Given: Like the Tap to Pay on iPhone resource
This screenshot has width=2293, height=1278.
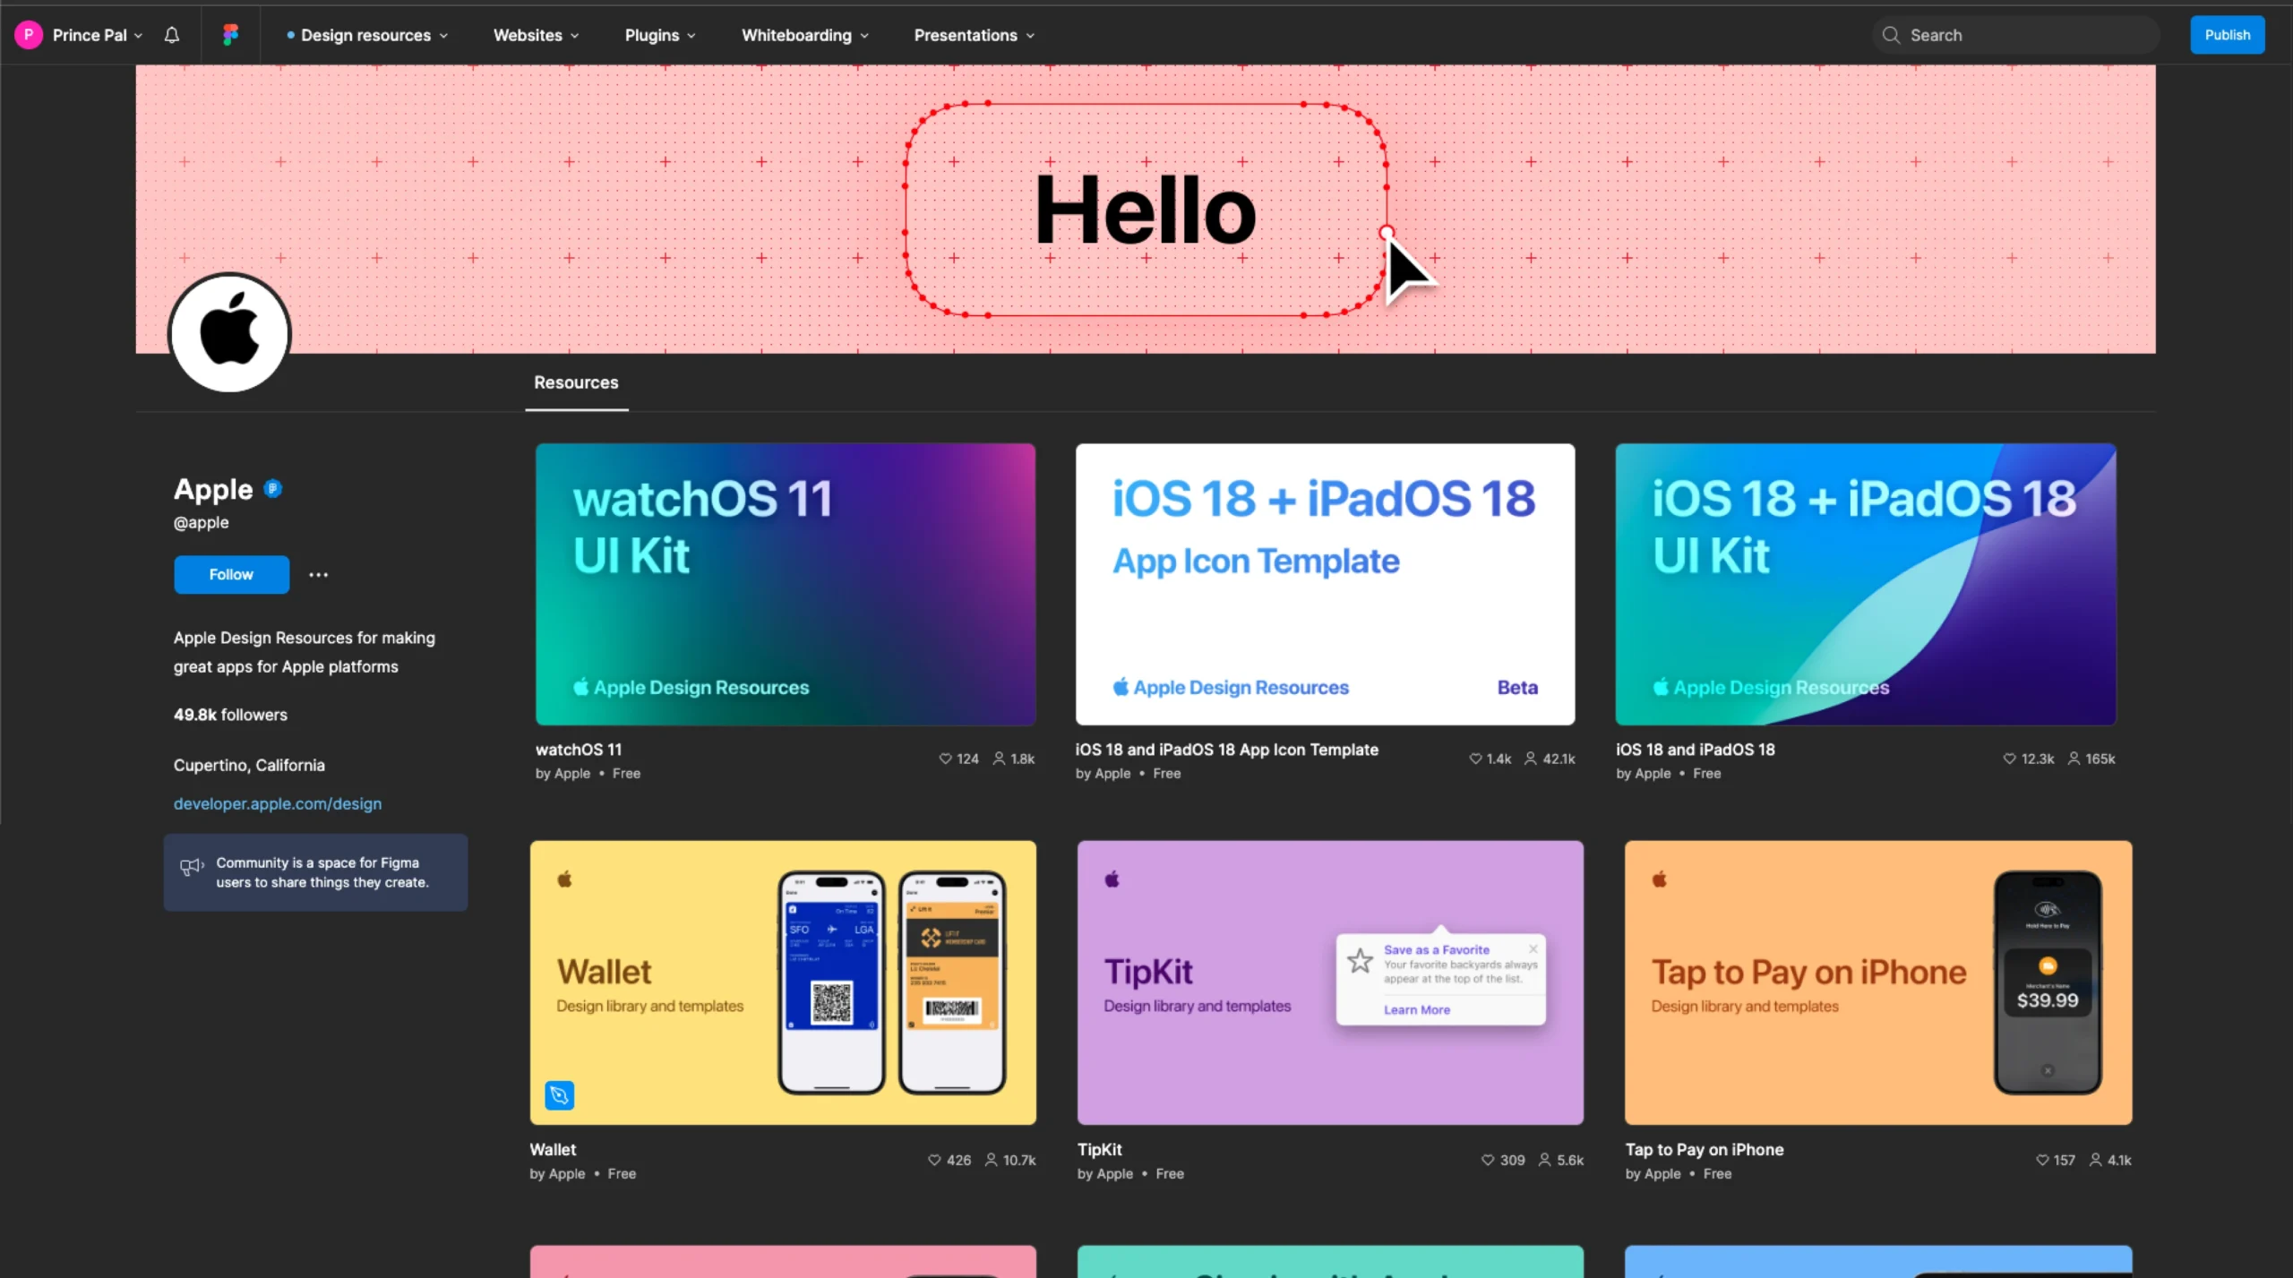Looking at the screenshot, I should click(2042, 1160).
